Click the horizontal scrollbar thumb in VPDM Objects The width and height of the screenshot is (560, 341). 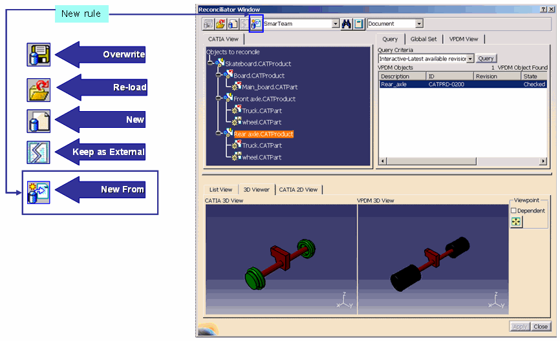coord(431,161)
